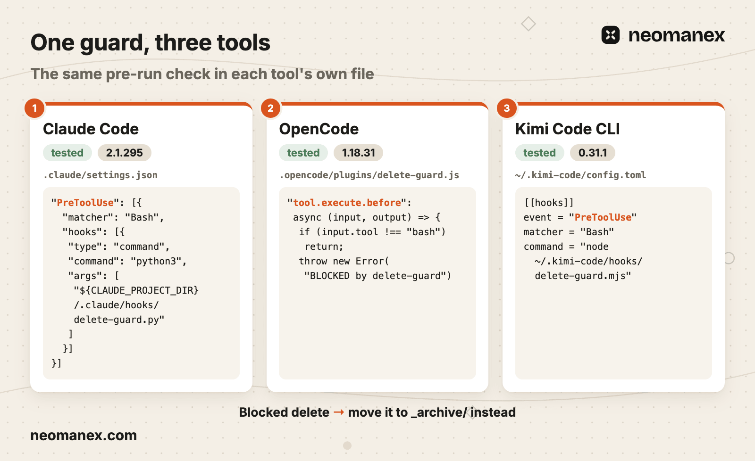Click the "matcher": "Bash" line in Claude Code
The width and height of the screenshot is (755, 461).
[113, 217]
